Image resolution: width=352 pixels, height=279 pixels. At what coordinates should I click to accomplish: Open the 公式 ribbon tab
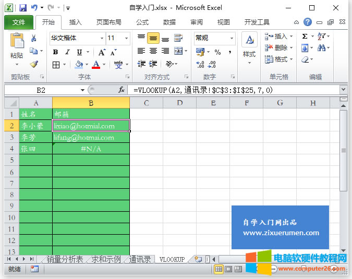pyautogui.click(x=142, y=22)
